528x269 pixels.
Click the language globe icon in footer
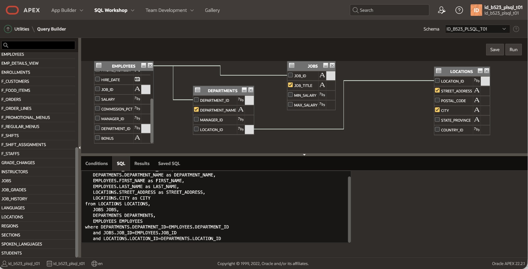[x=94, y=263]
